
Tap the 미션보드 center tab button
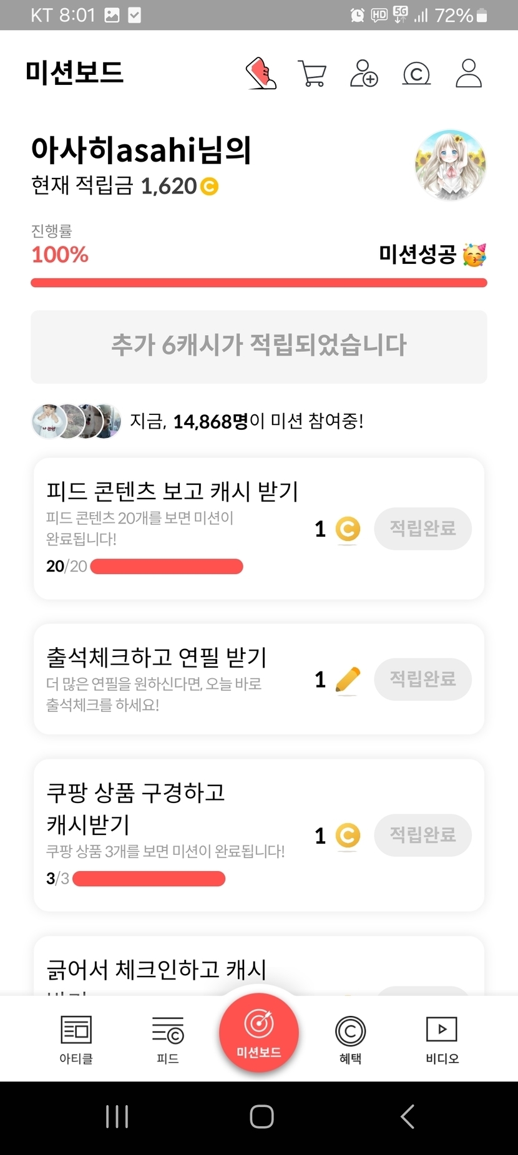tap(259, 1033)
